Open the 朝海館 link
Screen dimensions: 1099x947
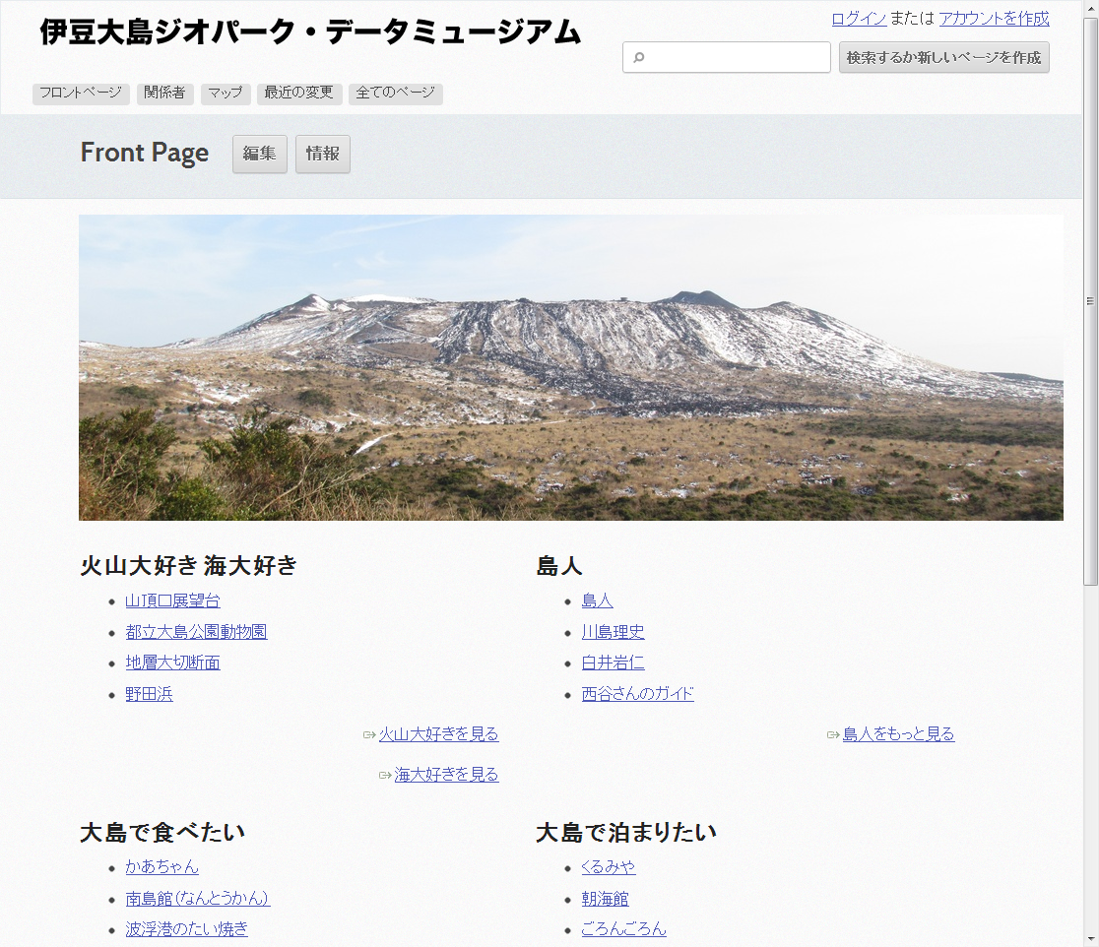605,899
